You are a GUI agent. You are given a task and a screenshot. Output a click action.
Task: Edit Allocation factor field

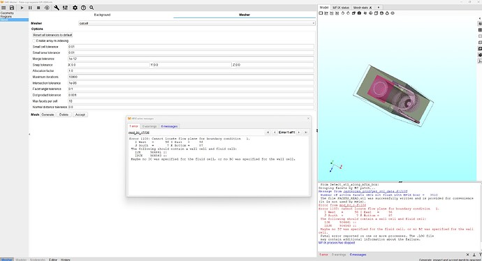click(191, 71)
